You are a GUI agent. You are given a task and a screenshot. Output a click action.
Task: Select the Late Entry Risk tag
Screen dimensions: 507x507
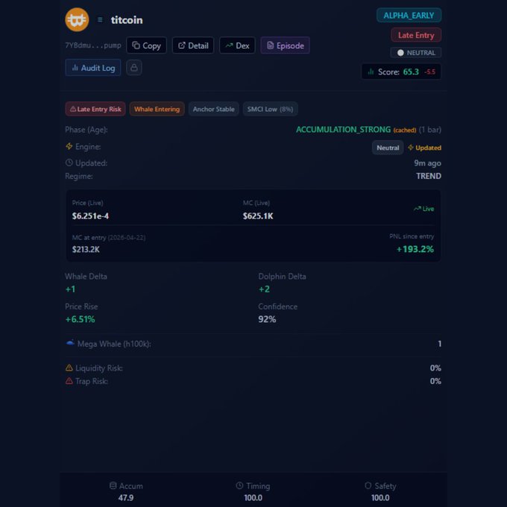[x=95, y=109]
